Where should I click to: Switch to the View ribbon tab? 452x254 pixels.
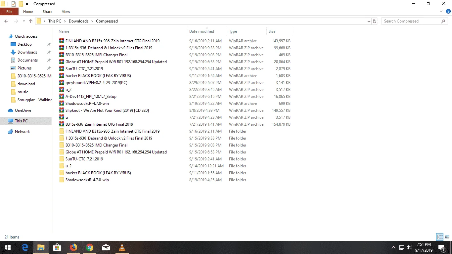(x=66, y=12)
